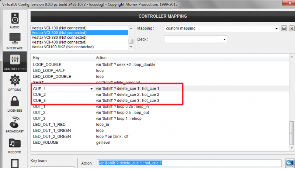
Task: Open the Interface settings section
Action: [15, 41]
